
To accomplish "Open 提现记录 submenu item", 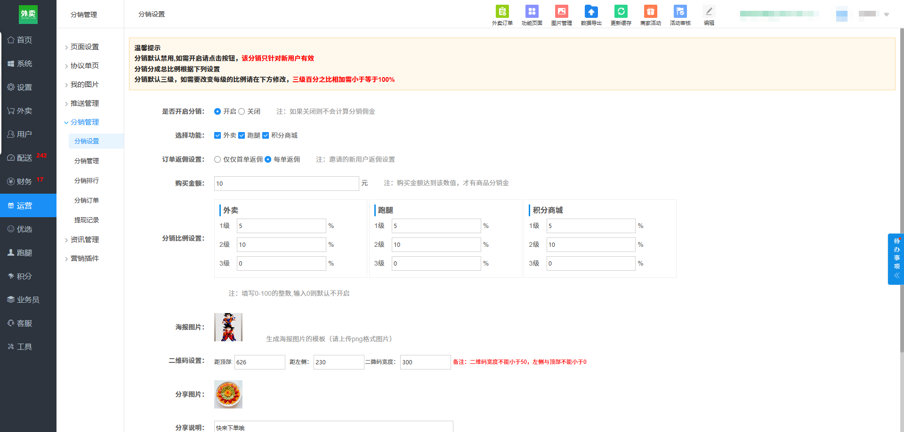I will pyautogui.click(x=87, y=220).
